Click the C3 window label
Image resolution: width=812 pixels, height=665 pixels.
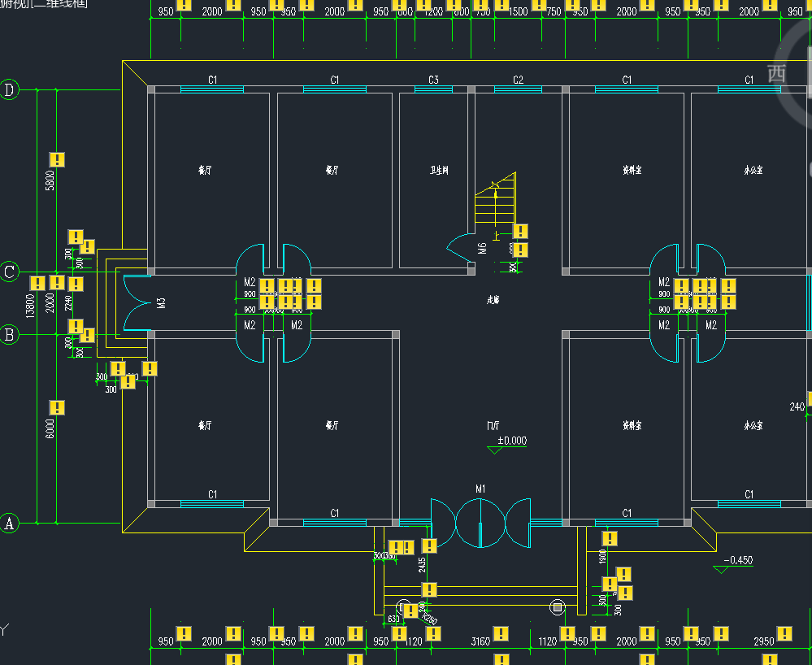[x=433, y=80]
